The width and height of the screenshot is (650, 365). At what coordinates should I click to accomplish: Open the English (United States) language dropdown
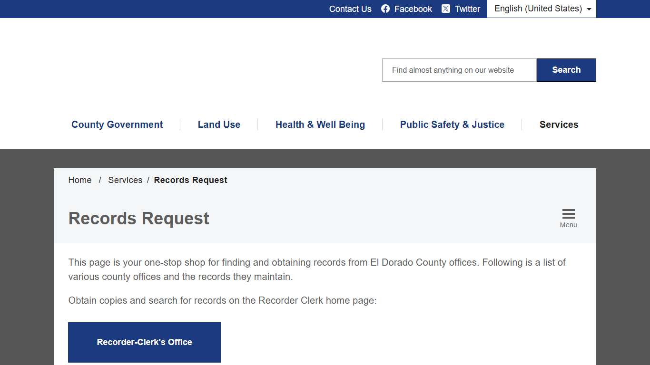point(542,9)
